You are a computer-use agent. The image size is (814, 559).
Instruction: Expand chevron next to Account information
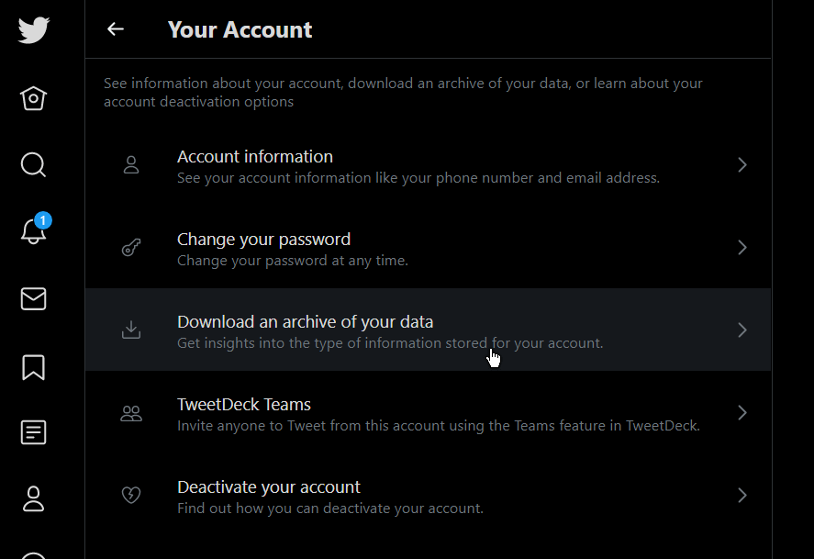(742, 165)
